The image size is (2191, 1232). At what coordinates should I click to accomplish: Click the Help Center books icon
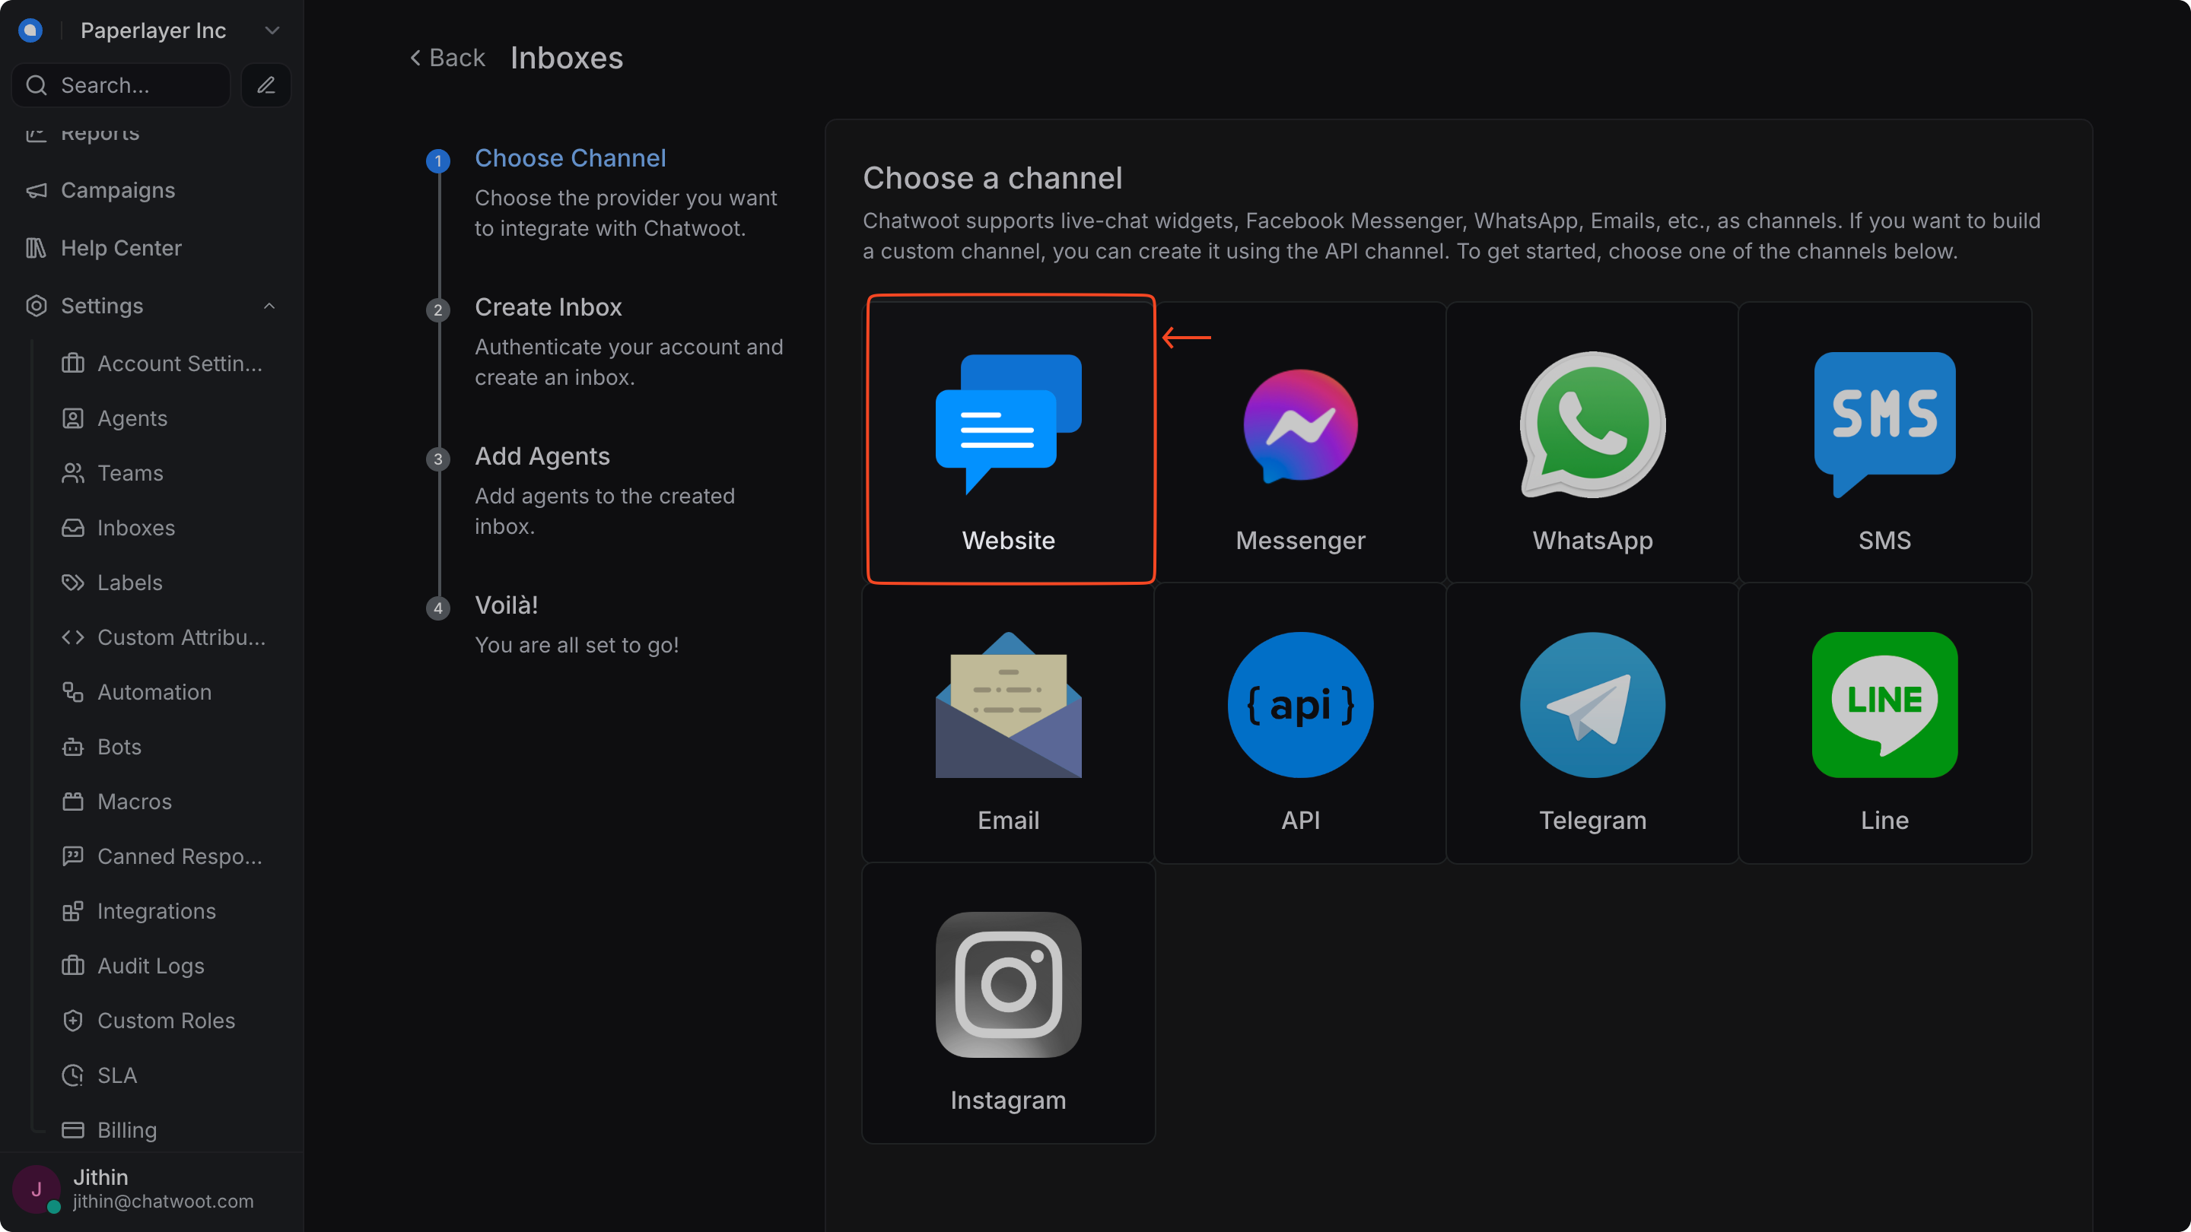coord(36,248)
